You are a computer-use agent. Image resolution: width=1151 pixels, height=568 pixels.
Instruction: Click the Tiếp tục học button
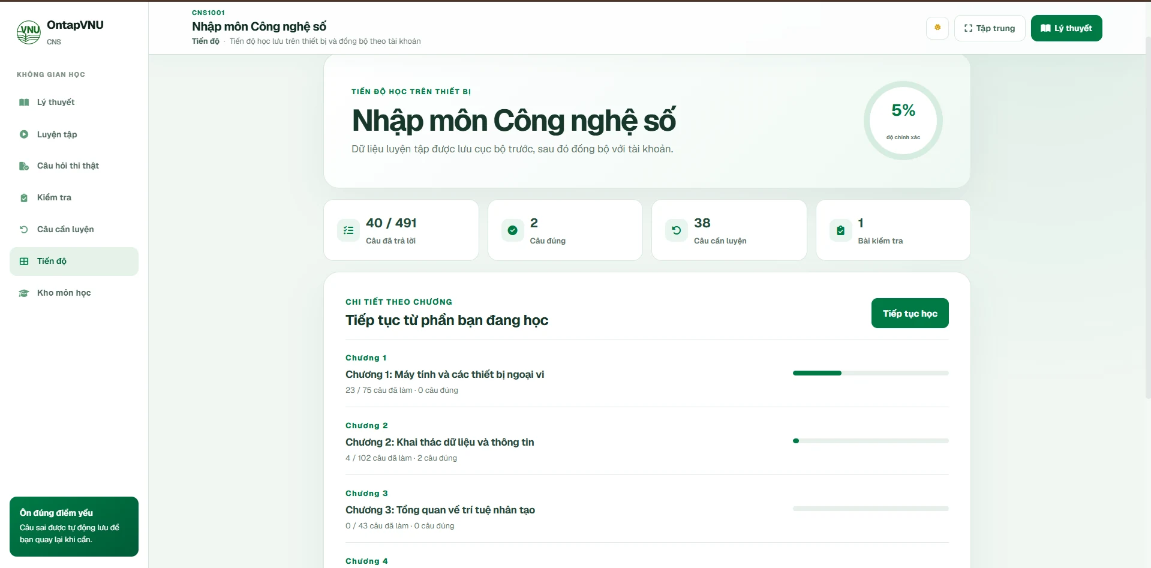[910, 313]
